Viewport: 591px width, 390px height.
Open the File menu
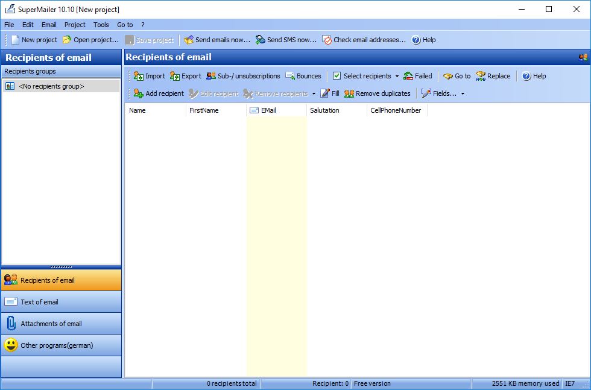(x=9, y=25)
